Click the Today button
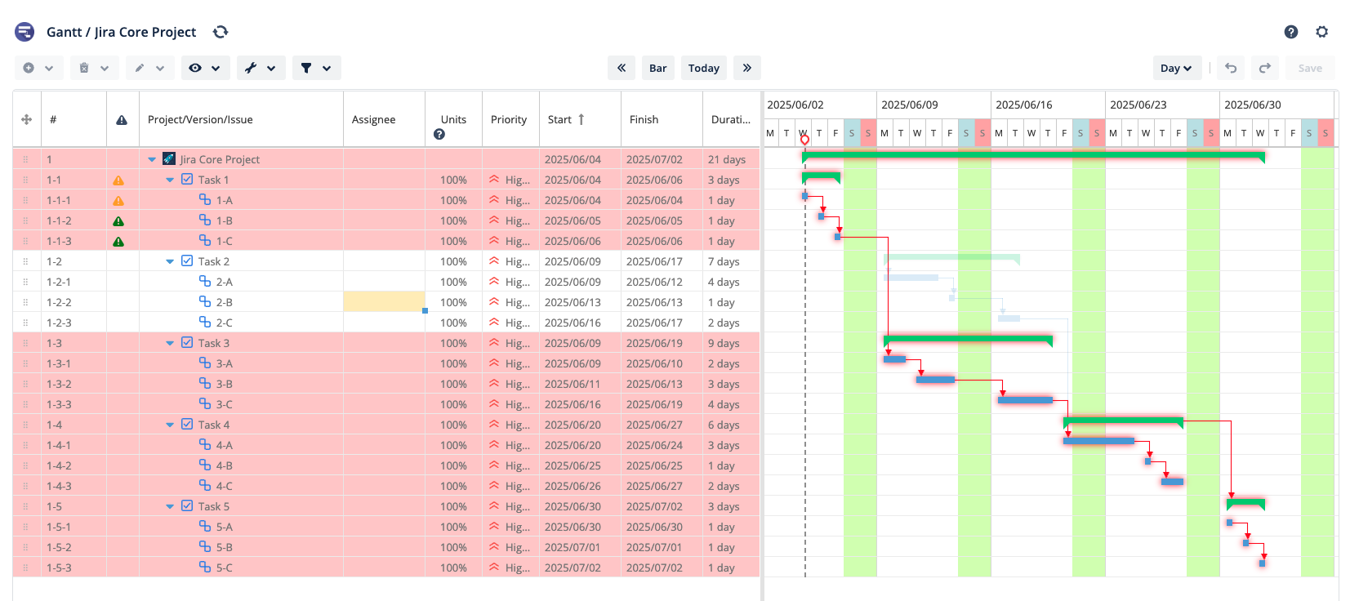 point(703,68)
